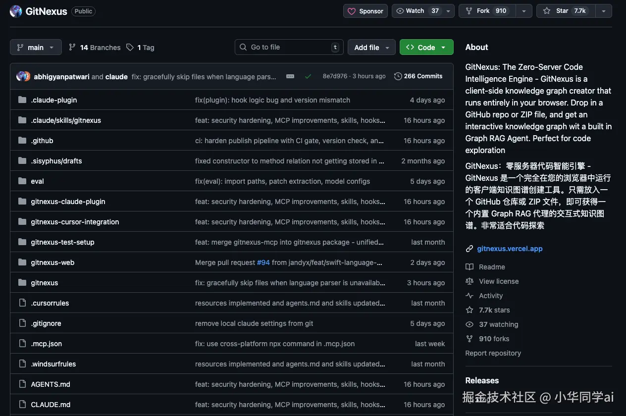626x416 pixels.
Task: Click the tag icon beside 1 Tag
Action: click(x=130, y=47)
